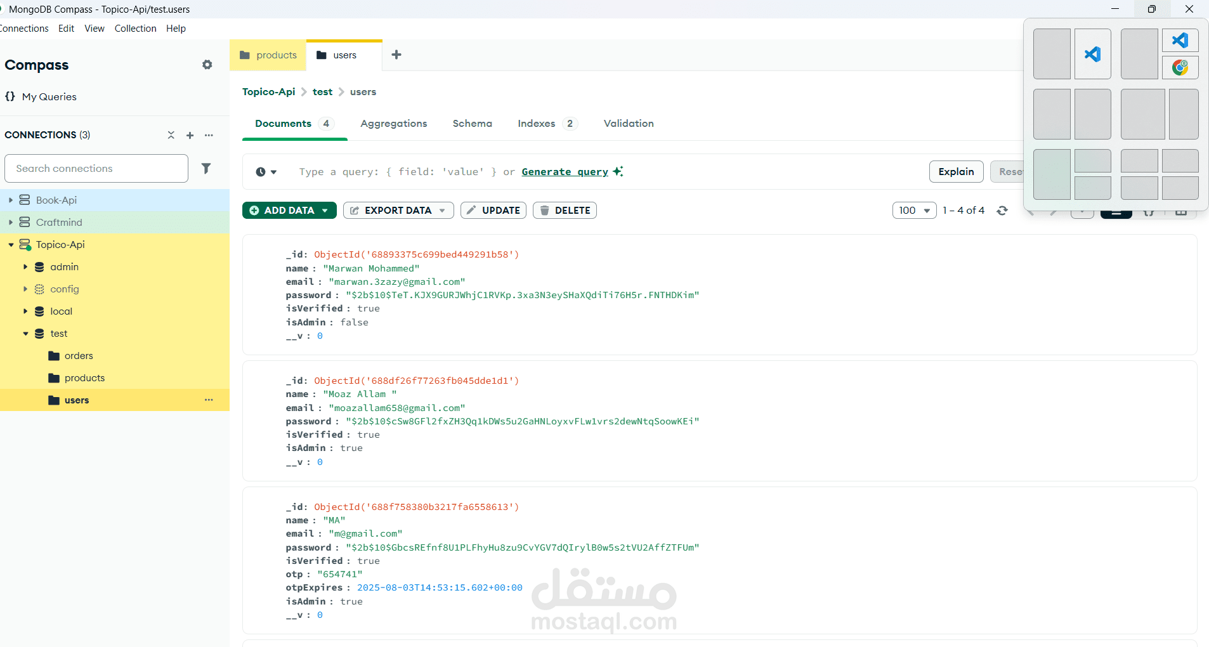
Task: Click the DELETE button
Action: pos(565,211)
